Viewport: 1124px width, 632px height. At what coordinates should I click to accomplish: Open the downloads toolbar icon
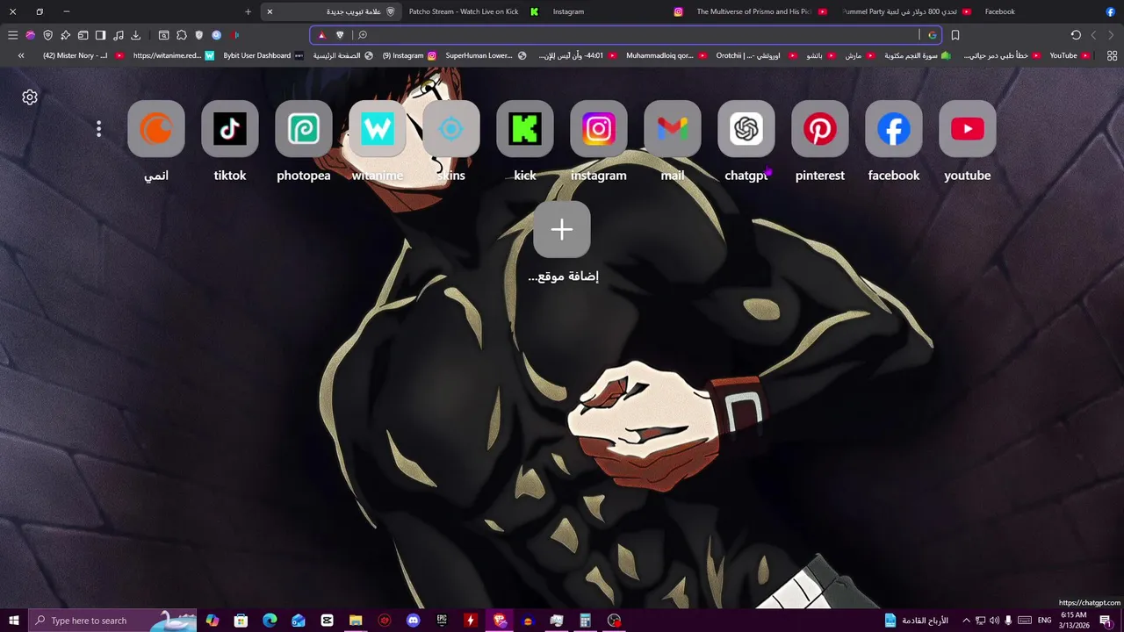[136, 35]
